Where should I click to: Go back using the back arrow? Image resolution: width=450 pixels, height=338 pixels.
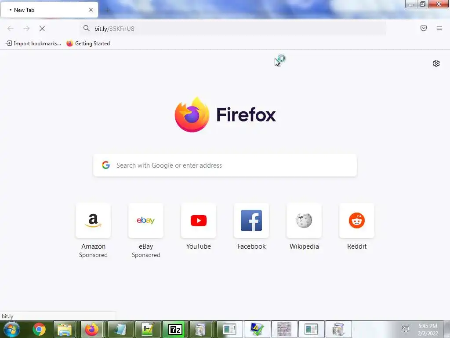point(11,29)
